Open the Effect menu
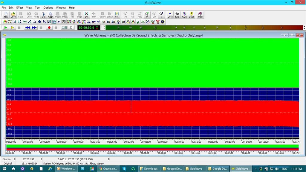Screen dimensions: 306x172 tap(20, 7)
